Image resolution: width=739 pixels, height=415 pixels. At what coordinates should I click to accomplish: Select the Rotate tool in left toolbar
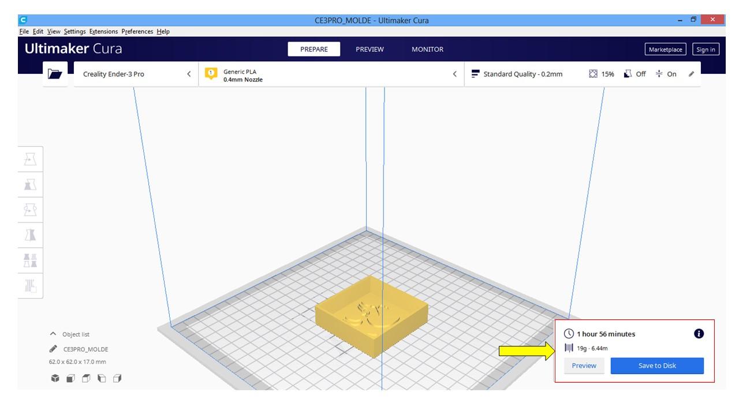point(30,210)
